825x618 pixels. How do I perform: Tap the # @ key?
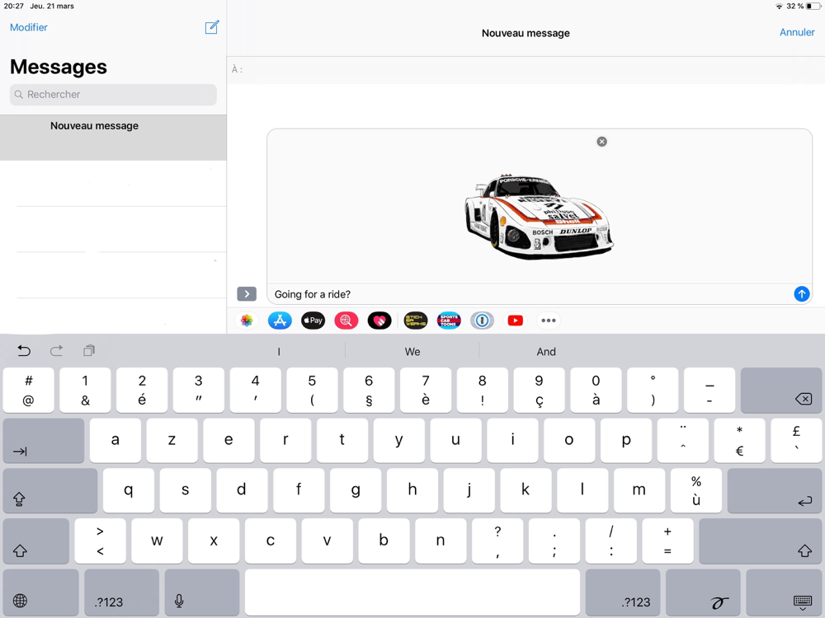click(x=28, y=391)
